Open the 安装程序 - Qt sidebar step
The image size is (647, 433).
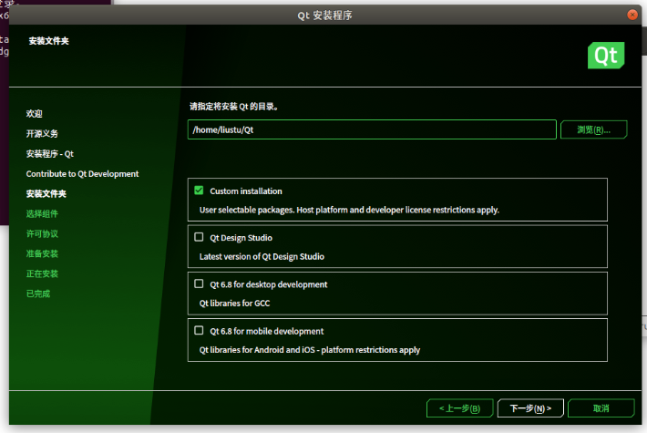click(x=50, y=154)
